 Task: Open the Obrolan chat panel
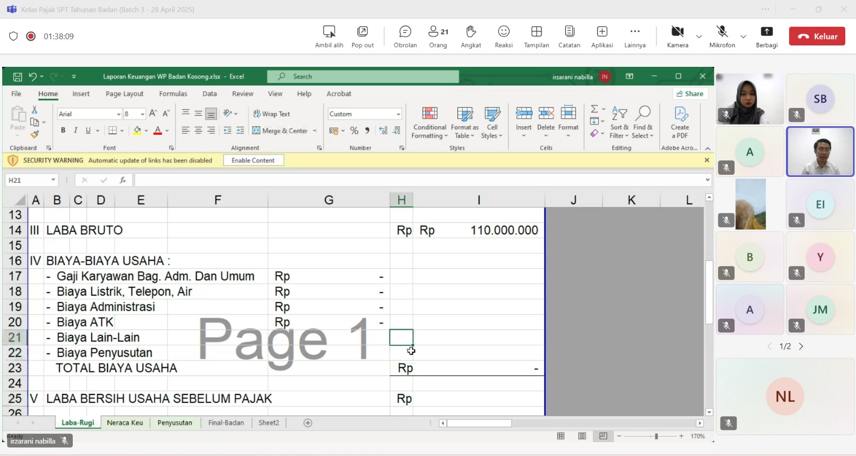coord(405,36)
